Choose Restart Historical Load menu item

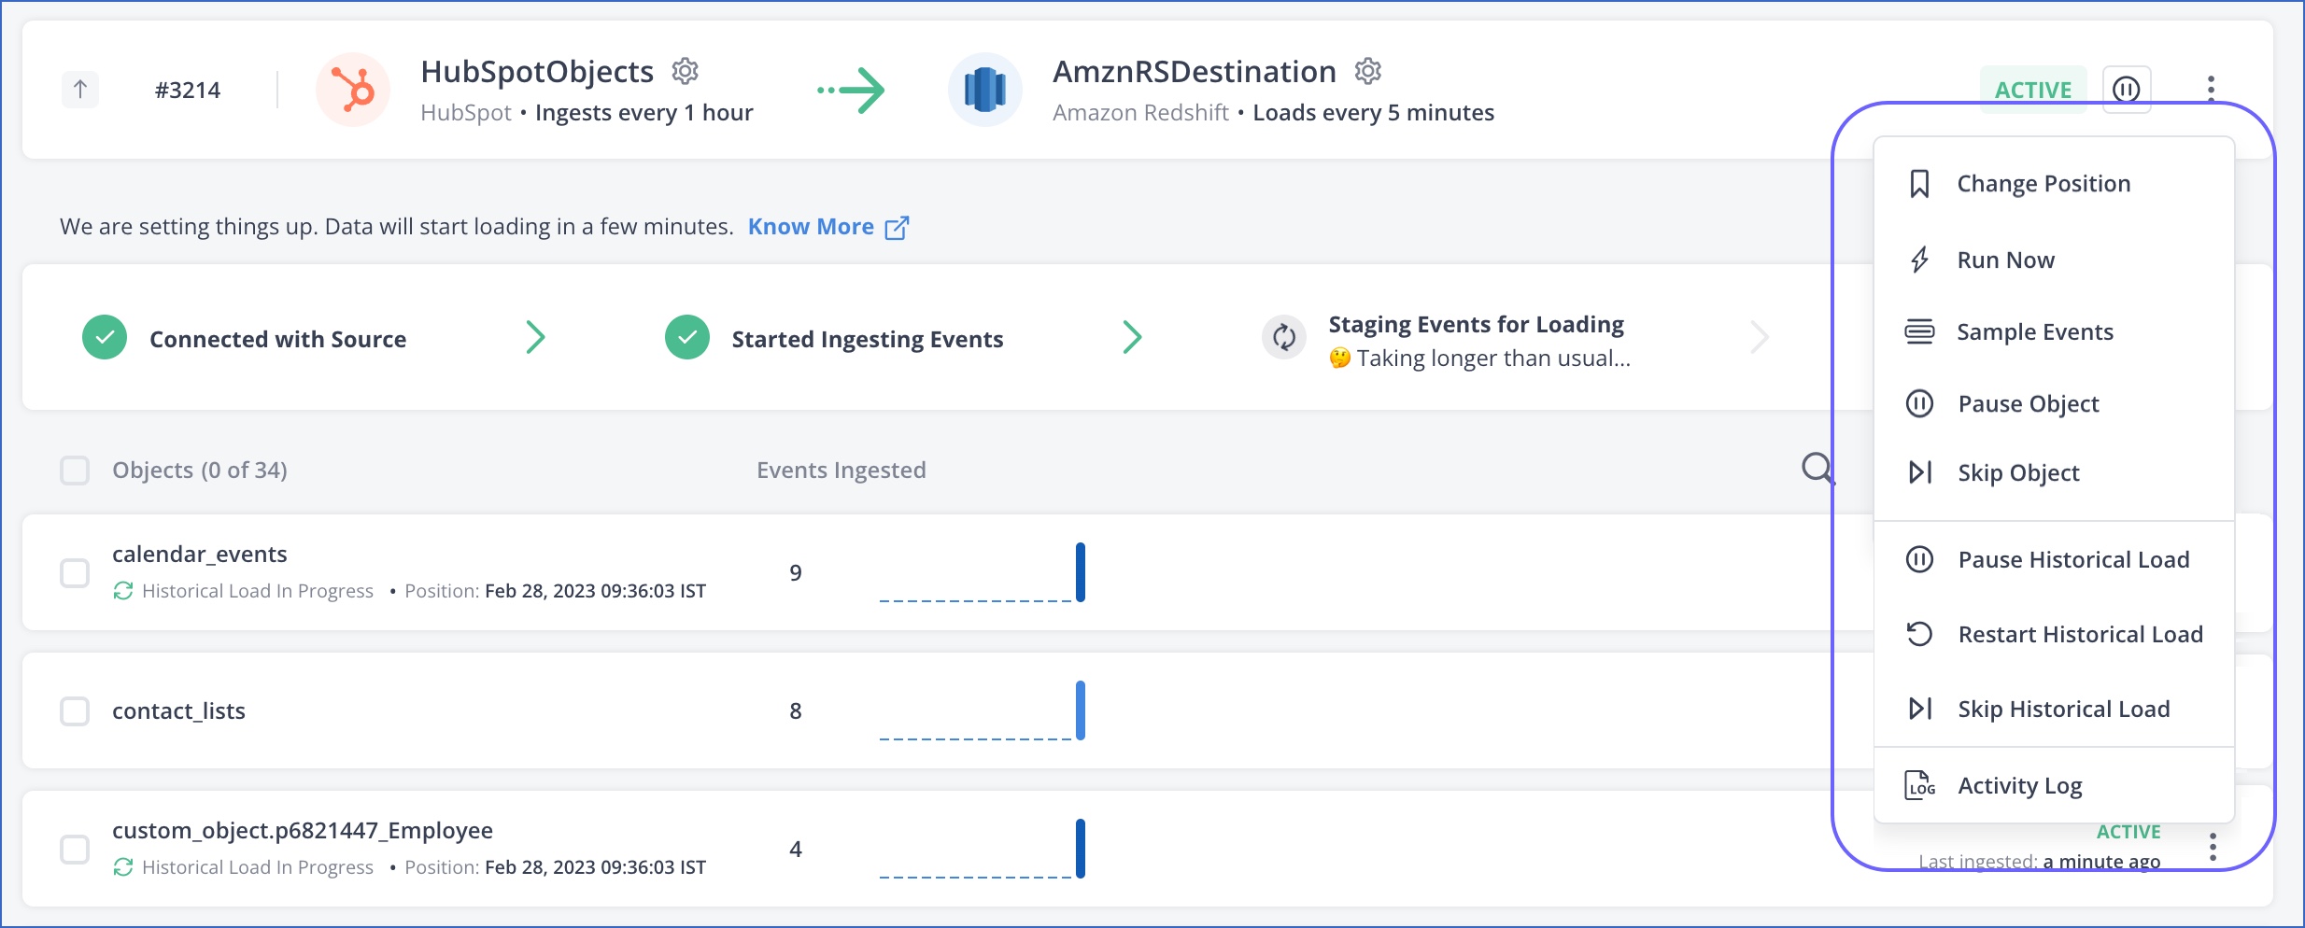click(x=2054, y=634)
